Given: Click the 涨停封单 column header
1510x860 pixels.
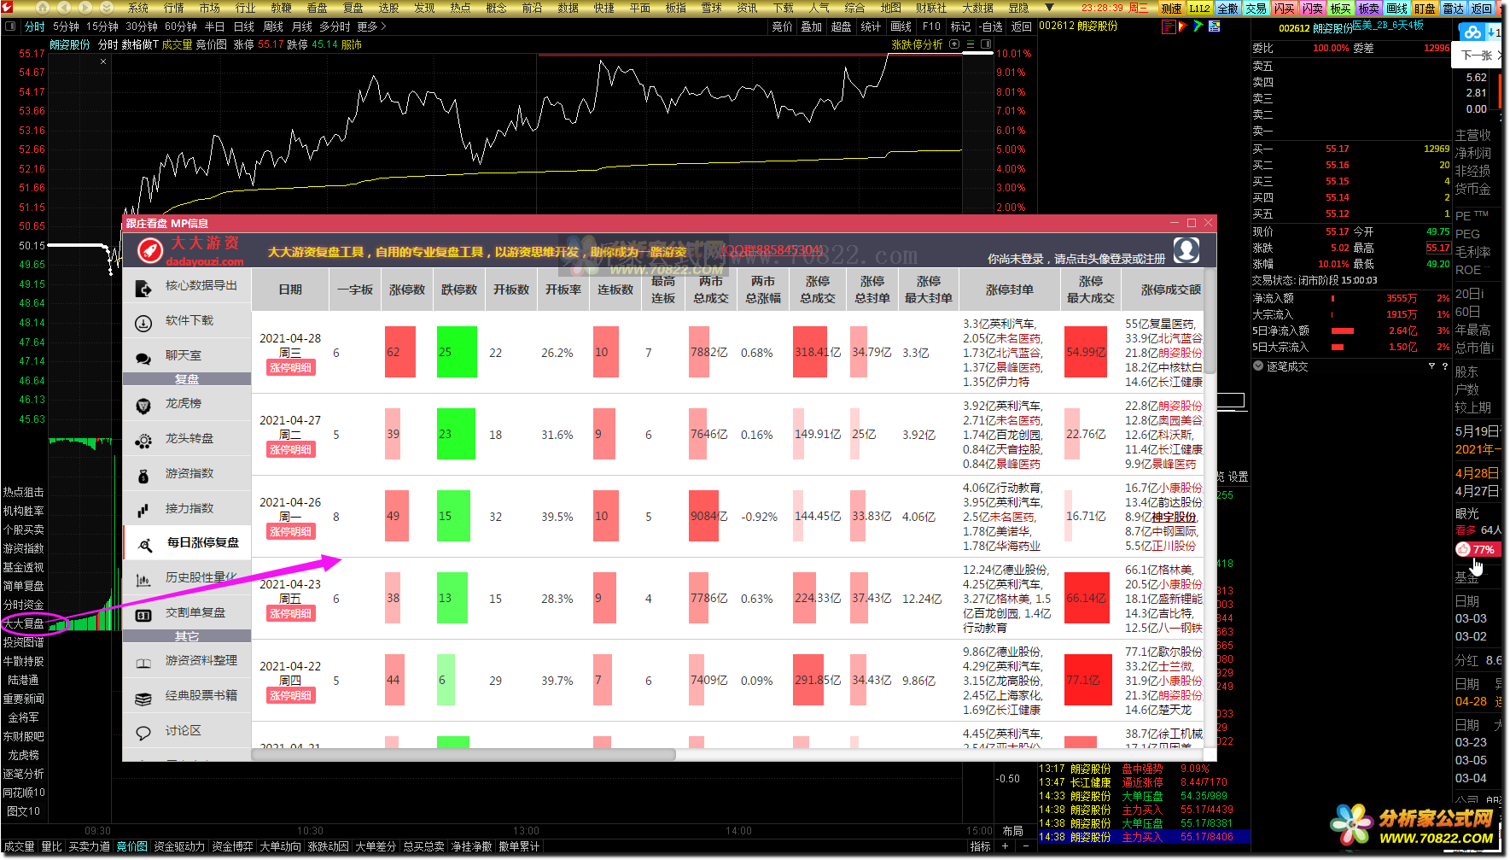Looking at the screenshot, I should pos(1009,290).
